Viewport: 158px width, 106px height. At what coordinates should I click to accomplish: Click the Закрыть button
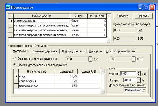pyautogui.click(x=143, y=16)
